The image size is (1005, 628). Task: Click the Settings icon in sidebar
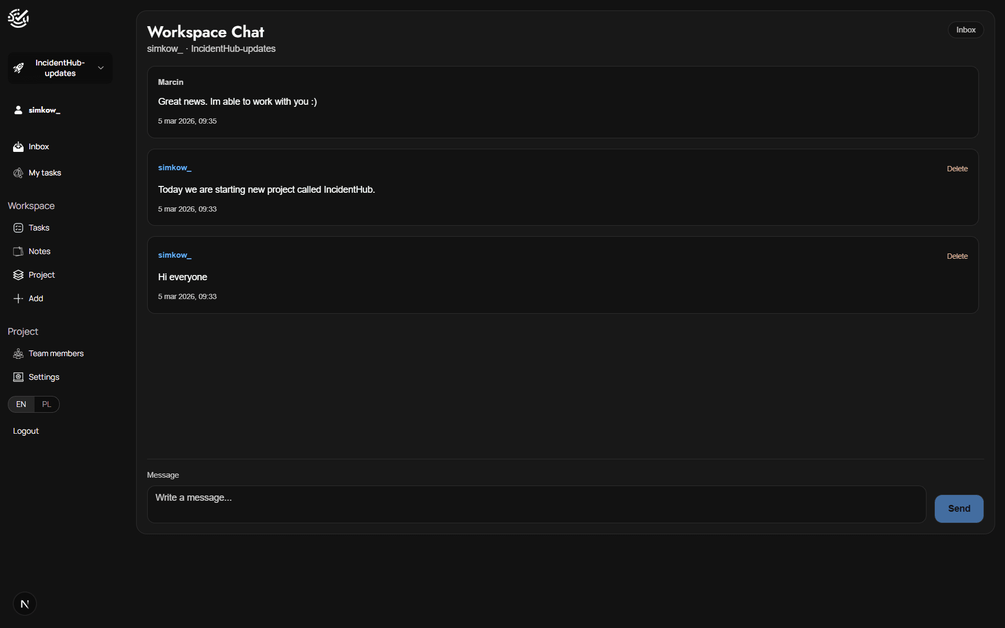tap(18, 377)
